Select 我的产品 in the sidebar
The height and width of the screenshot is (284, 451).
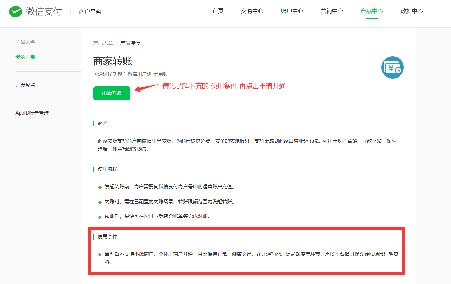(x=25, y=57)
